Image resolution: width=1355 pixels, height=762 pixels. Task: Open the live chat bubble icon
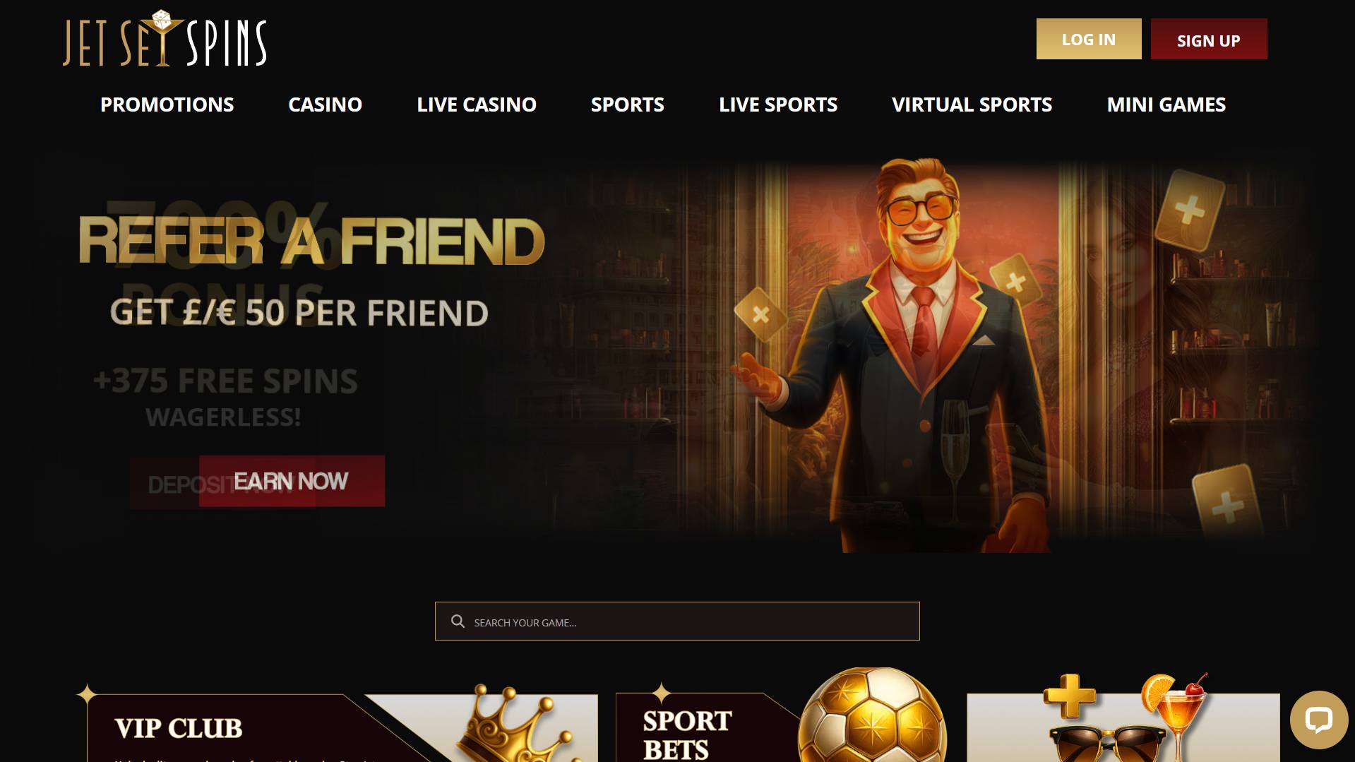(1318, 720)
